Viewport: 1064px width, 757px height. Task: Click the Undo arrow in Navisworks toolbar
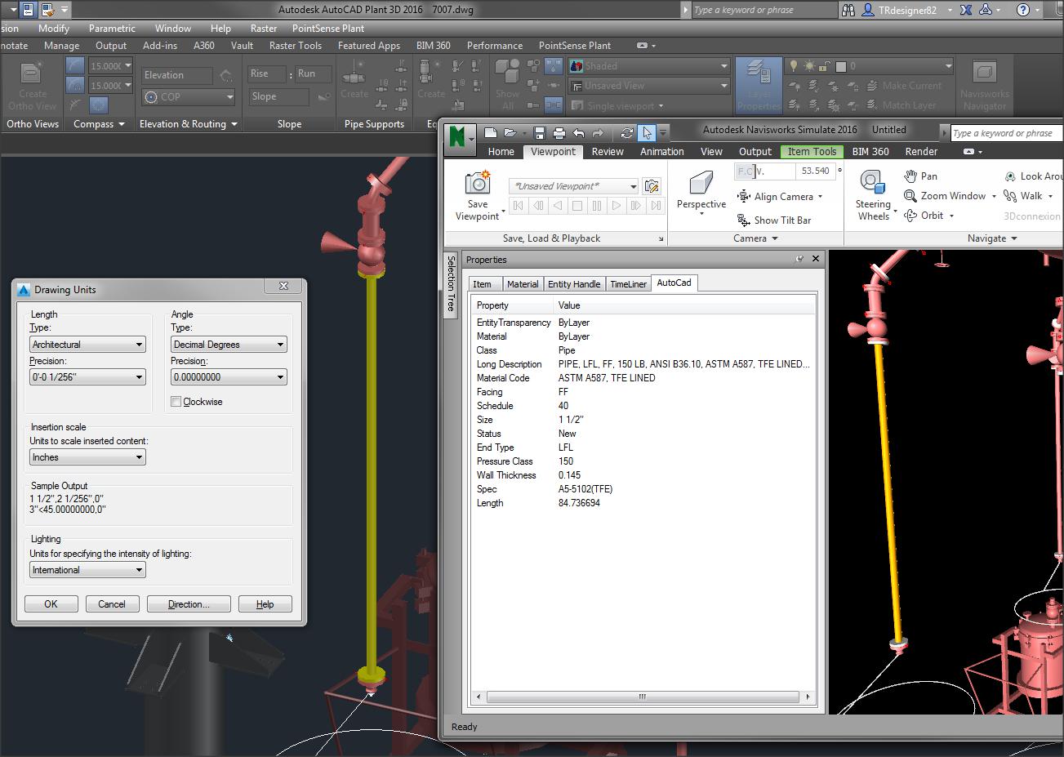(578, 133)
